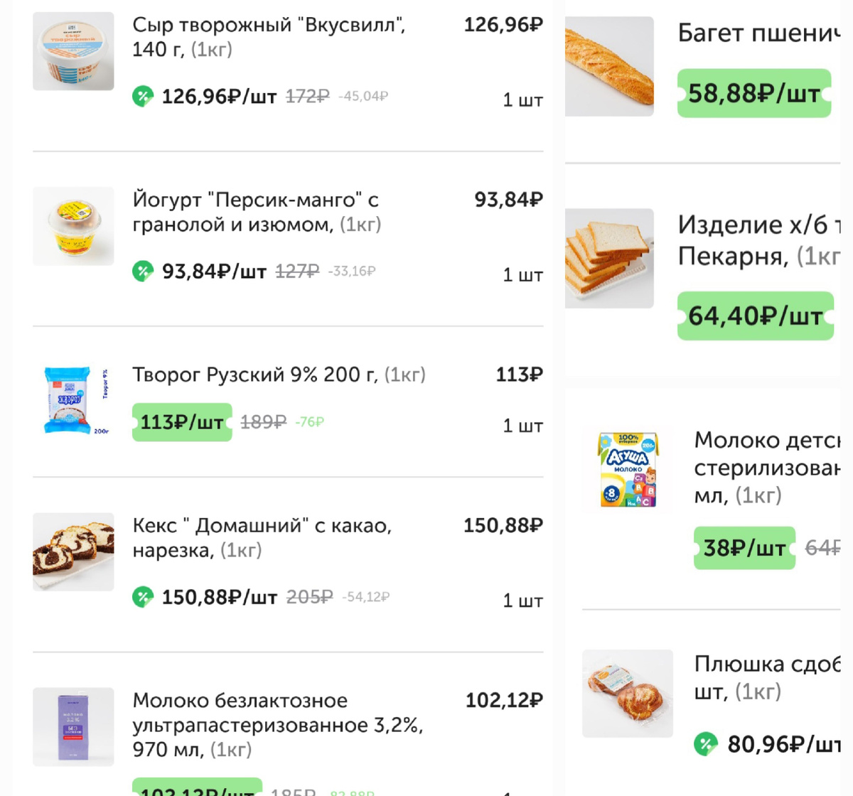The width and height of the screenshot is (853, 796).
Task: Open the lactose-free milk carton image
Action: tap(73, 726)
